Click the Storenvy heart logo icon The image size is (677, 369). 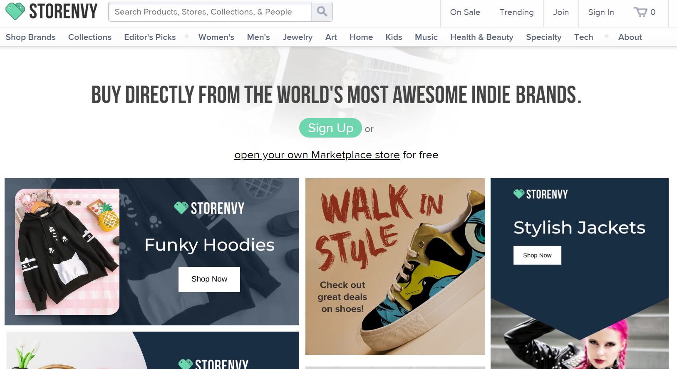pyautogui.click(x=15, y=11)
